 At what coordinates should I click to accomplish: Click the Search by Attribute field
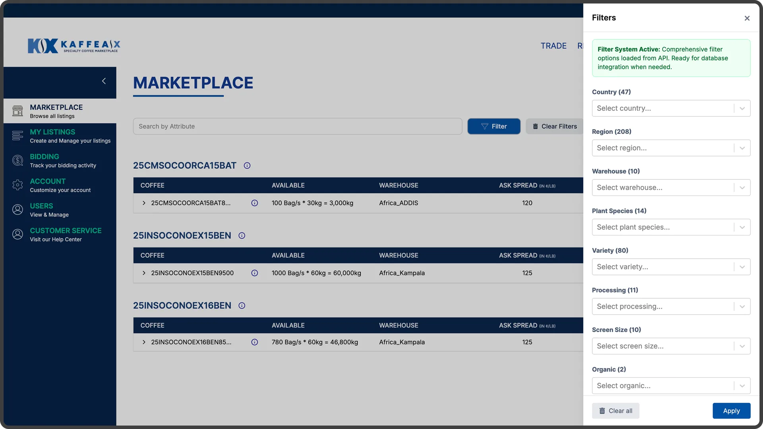[x=297, y=126]
